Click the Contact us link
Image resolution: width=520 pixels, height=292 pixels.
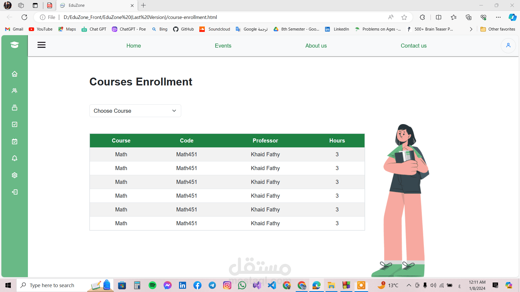pos(414,46)
